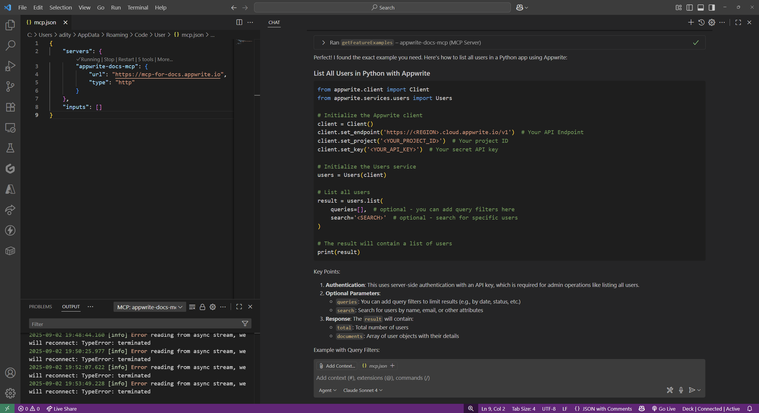This screenshot has width=759, height=413.
Task: Restart the appwrite-docs-mcp server
Action: (126, 59)
